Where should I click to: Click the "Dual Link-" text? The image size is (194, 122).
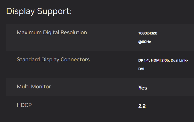tap(179, 60)
